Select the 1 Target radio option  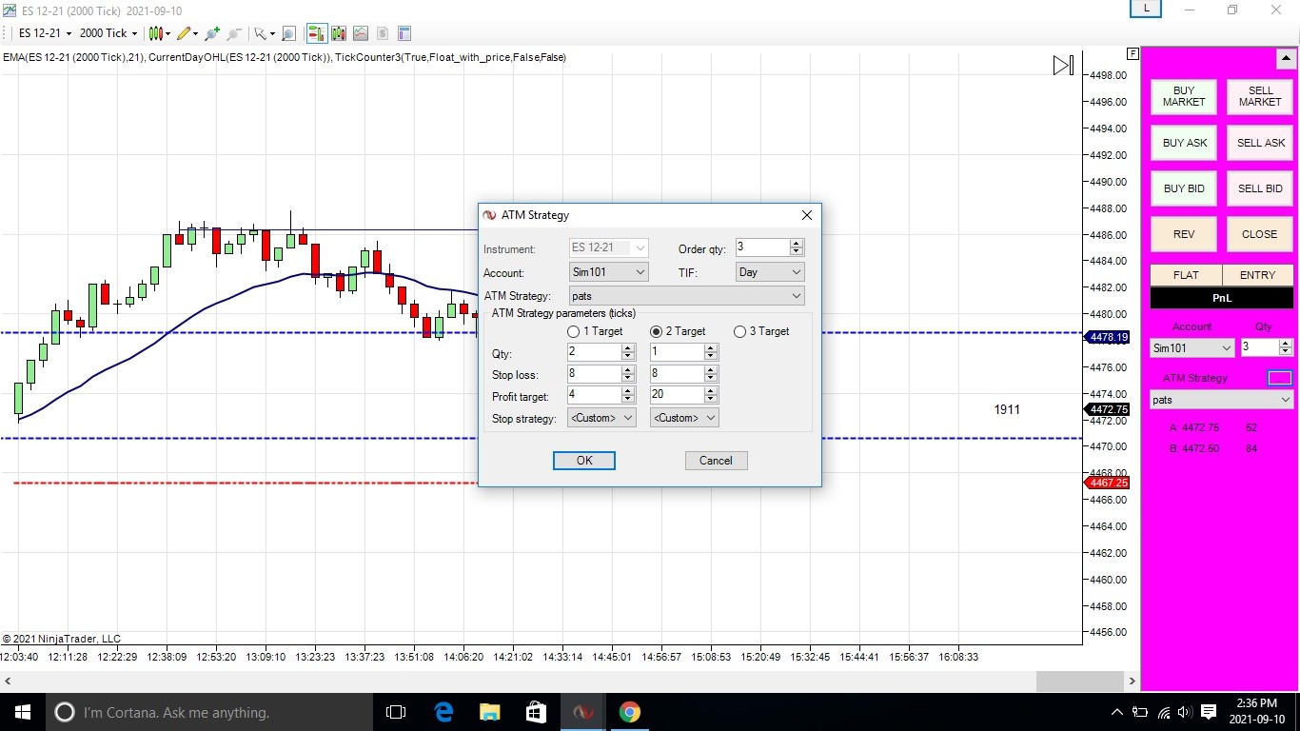tap(595, 331)
